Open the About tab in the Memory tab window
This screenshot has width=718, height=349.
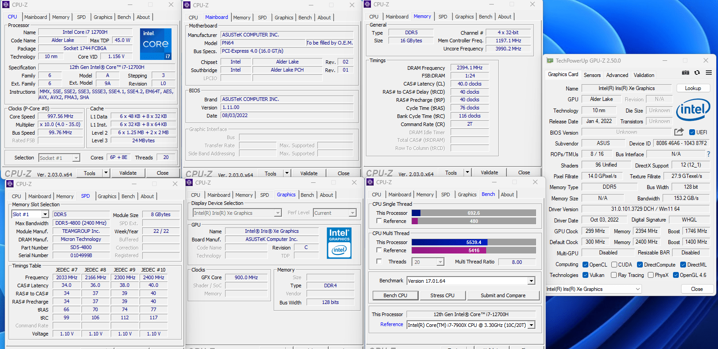coord(505,17)
